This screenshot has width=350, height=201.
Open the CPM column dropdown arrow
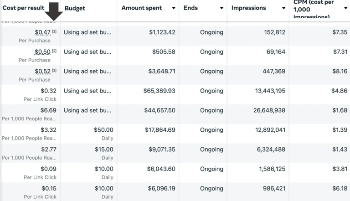pyautogui.click(x=345, y=8)
